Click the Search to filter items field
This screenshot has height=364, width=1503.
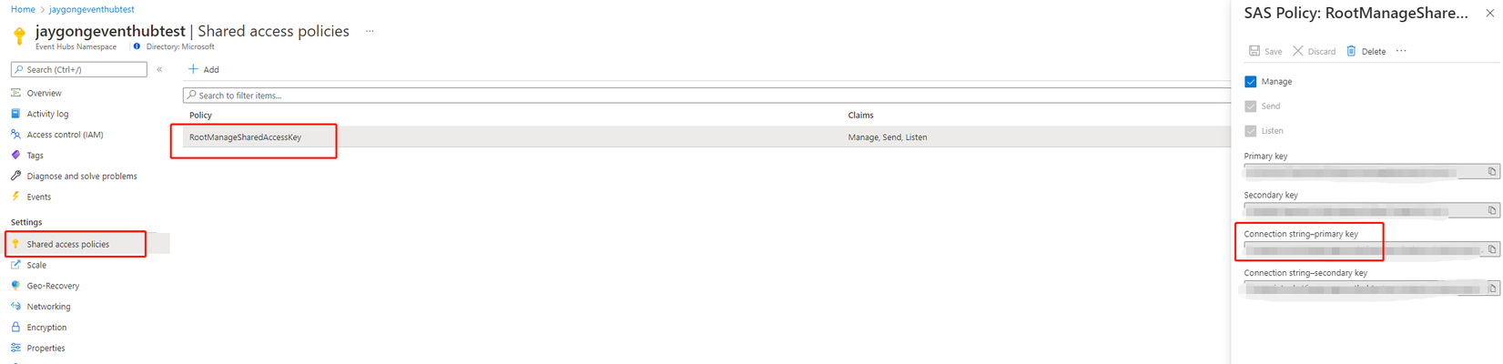(706, 96)
